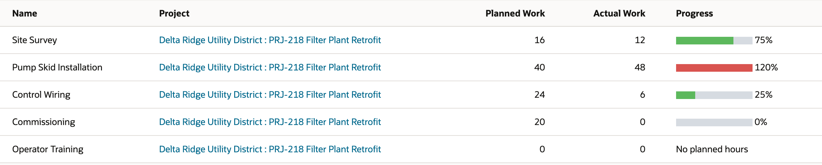Sort by Planned Work column header

click(515, 13)
